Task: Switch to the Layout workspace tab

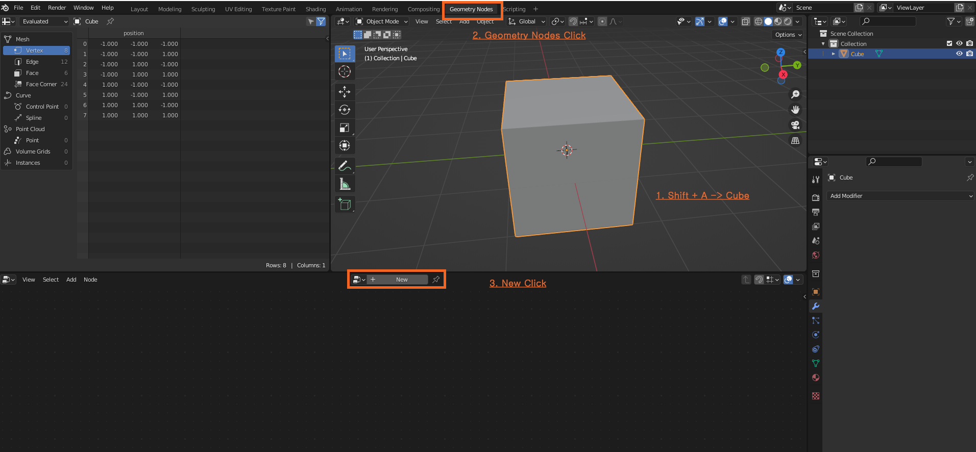Action: [x=139, y=9]
